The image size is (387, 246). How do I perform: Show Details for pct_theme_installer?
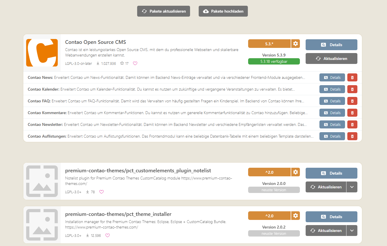click(332, 217)
